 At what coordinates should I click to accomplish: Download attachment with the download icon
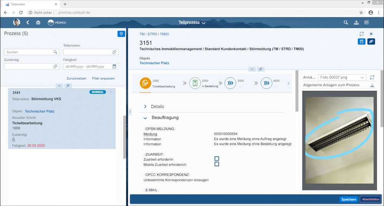(372, 85)
